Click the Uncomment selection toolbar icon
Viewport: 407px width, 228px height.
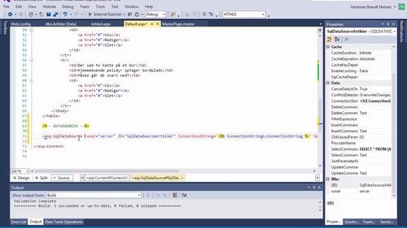(x=210, y=15)
